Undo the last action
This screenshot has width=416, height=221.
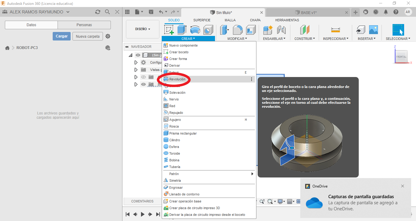point(162,12)
